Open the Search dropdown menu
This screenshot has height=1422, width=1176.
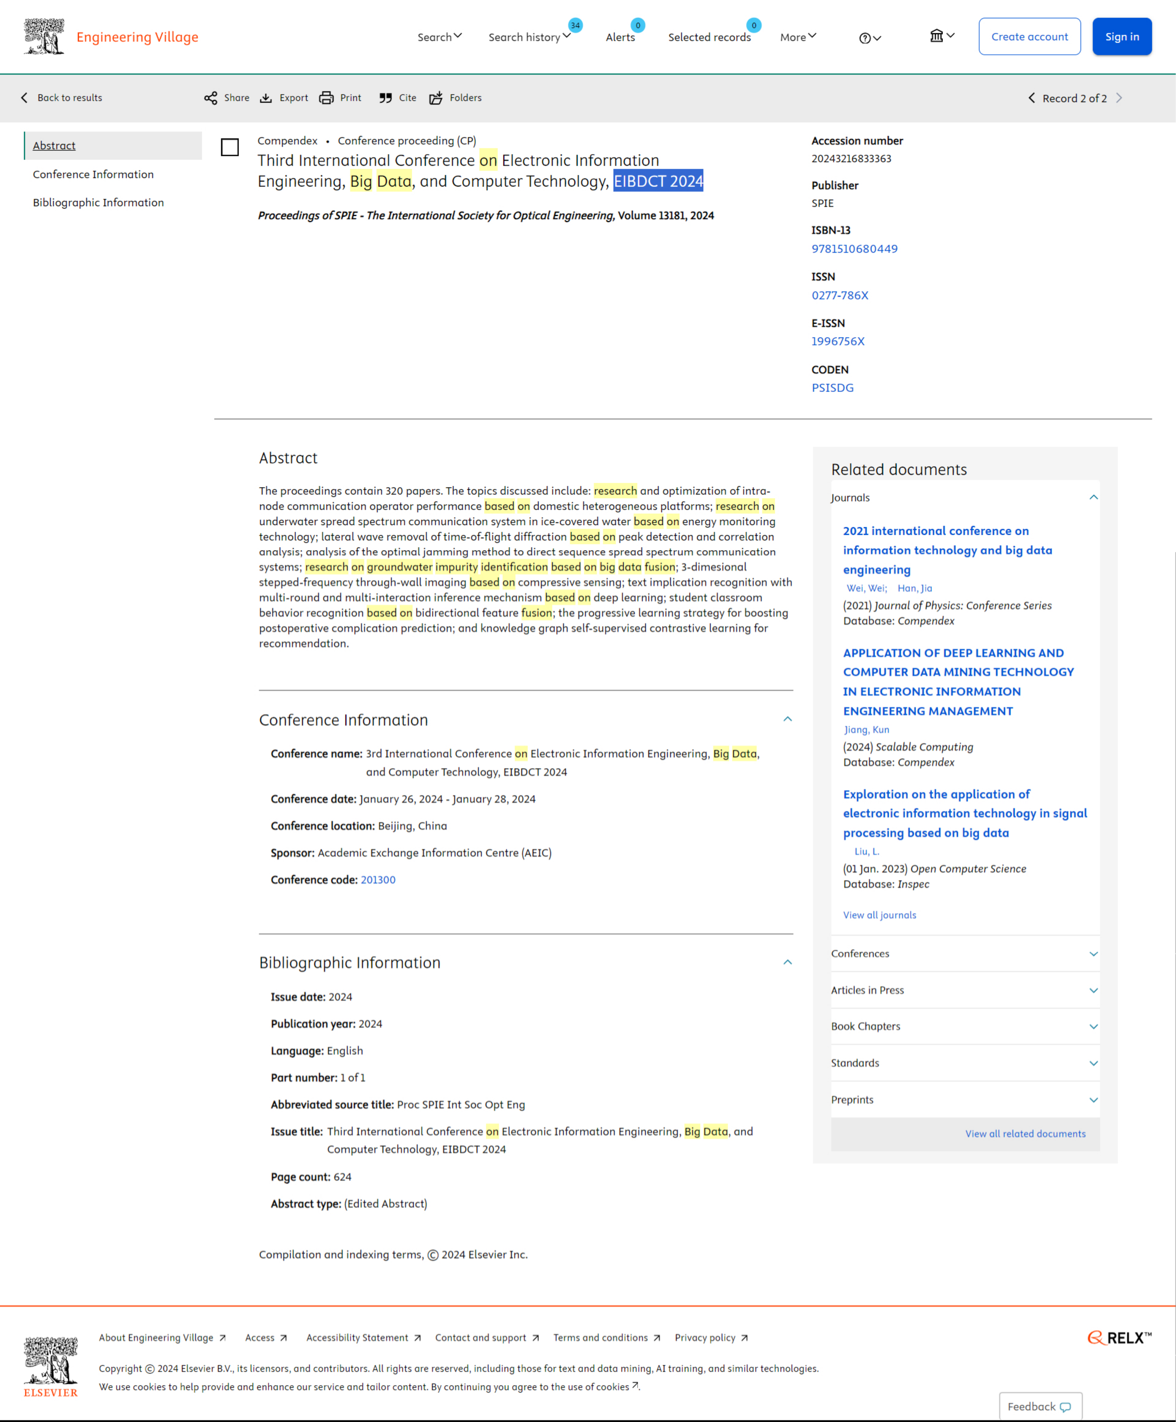[439, 37]
